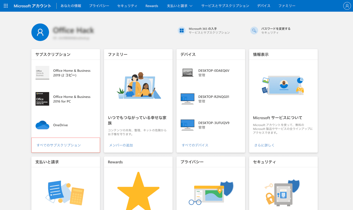Image resolution: width=353 pixels, height=210 pixels.
Task: Open すべてのサブスクリプション link
Action: point(59,145)
